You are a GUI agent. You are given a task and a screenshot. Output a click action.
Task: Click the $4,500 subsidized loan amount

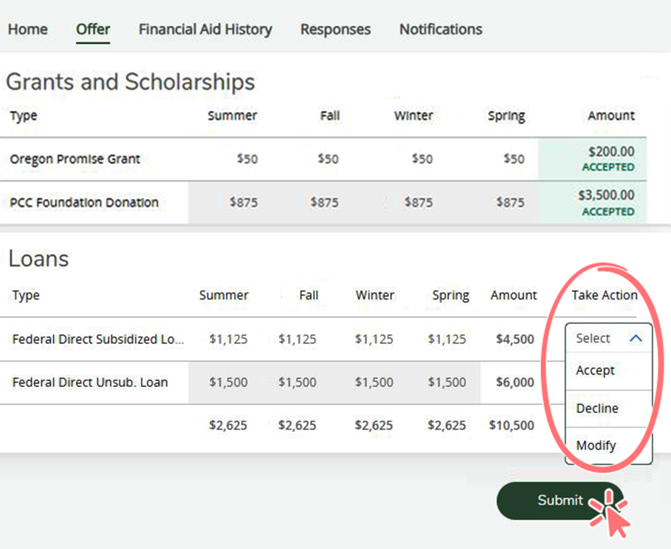[x=514, y=339]
